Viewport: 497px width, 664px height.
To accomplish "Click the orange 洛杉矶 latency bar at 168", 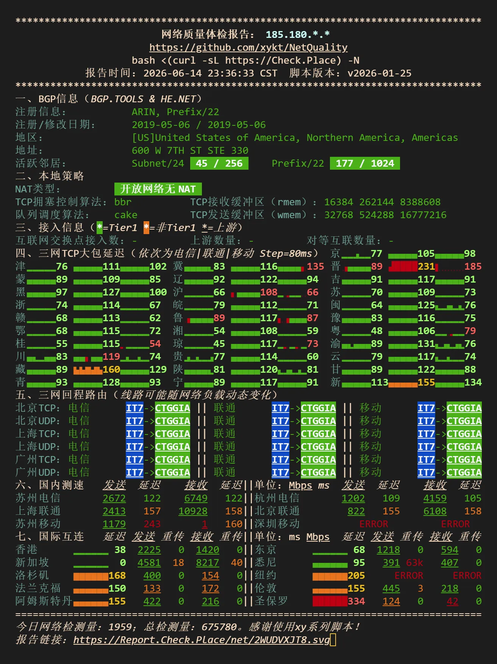I will 91,577.
